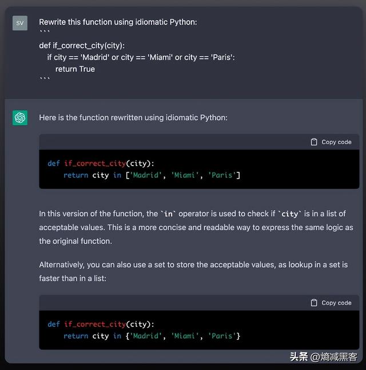Click the def keyword in first code block
This screenshot has width=366, height=370.
tap(53, 163)
